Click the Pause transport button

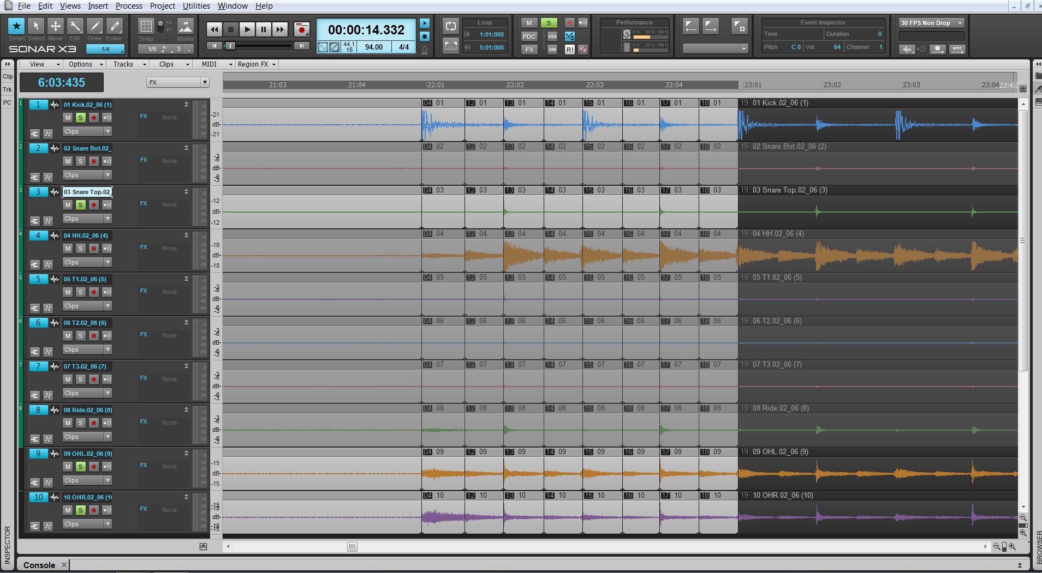[264, 29]
